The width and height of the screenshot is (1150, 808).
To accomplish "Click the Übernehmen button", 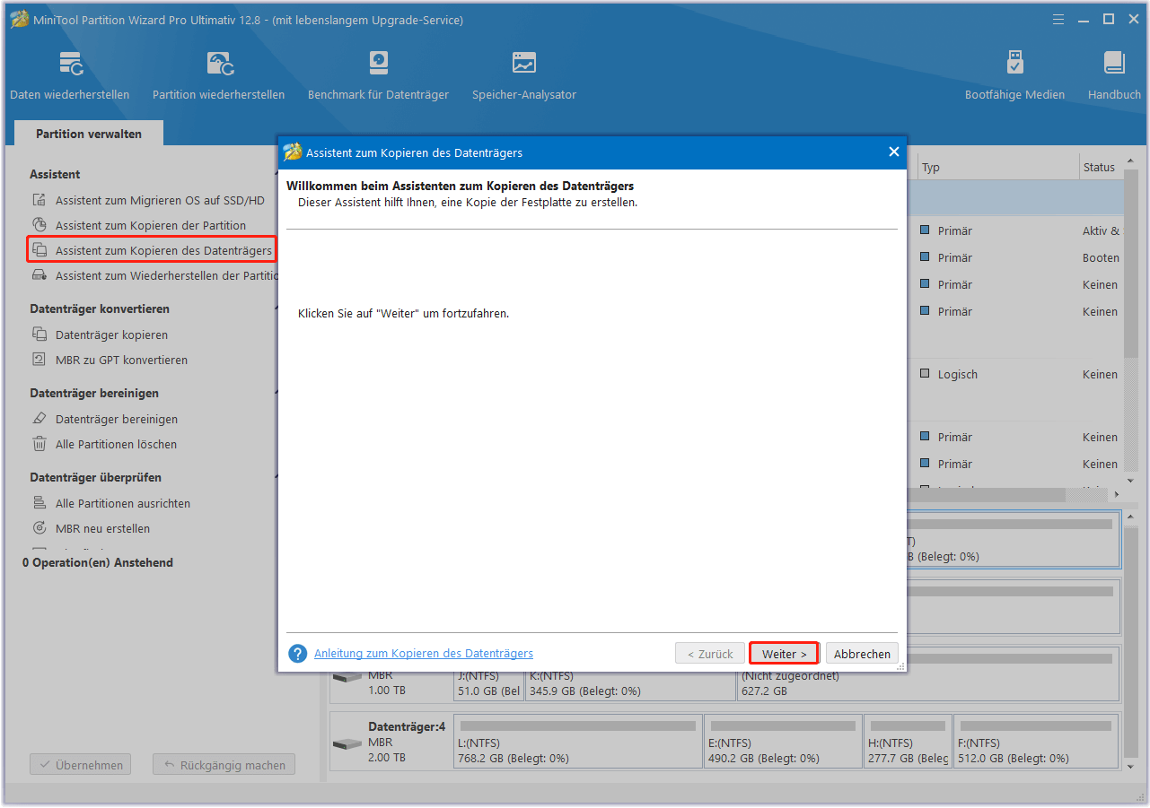I will point(81,765).
